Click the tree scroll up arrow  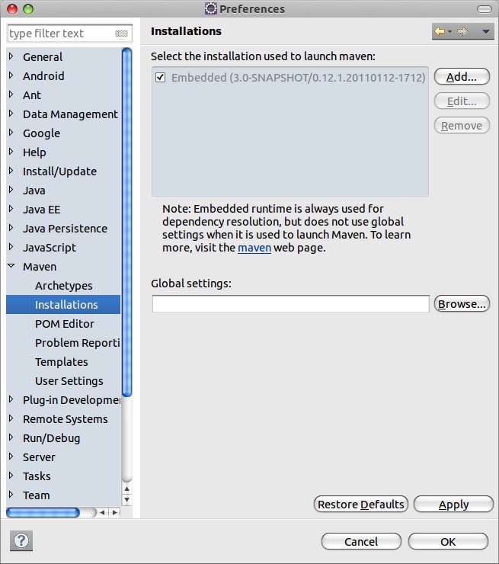point(127,489)
